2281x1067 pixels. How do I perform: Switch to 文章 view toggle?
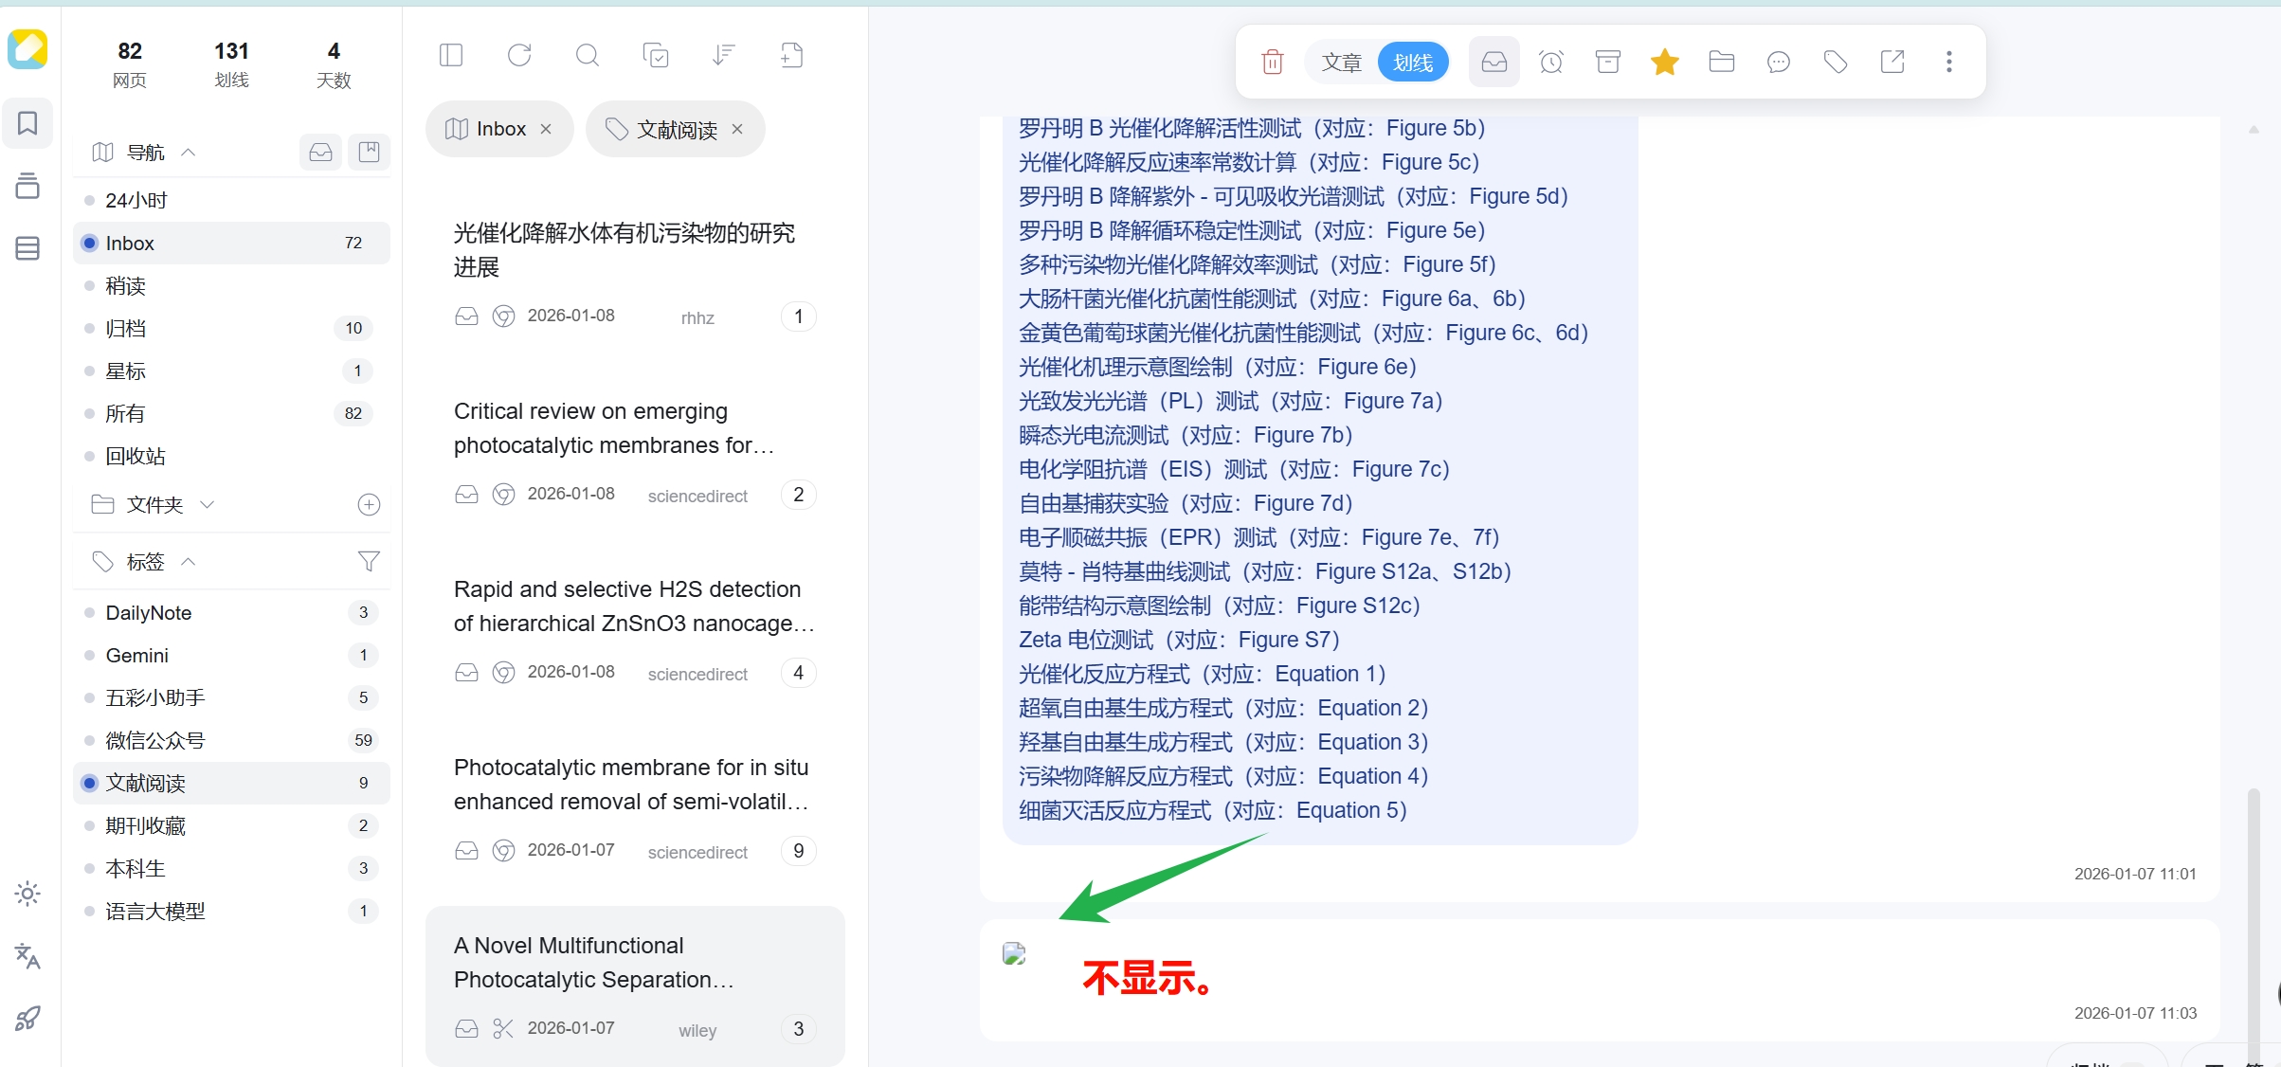click(1341, 63)
